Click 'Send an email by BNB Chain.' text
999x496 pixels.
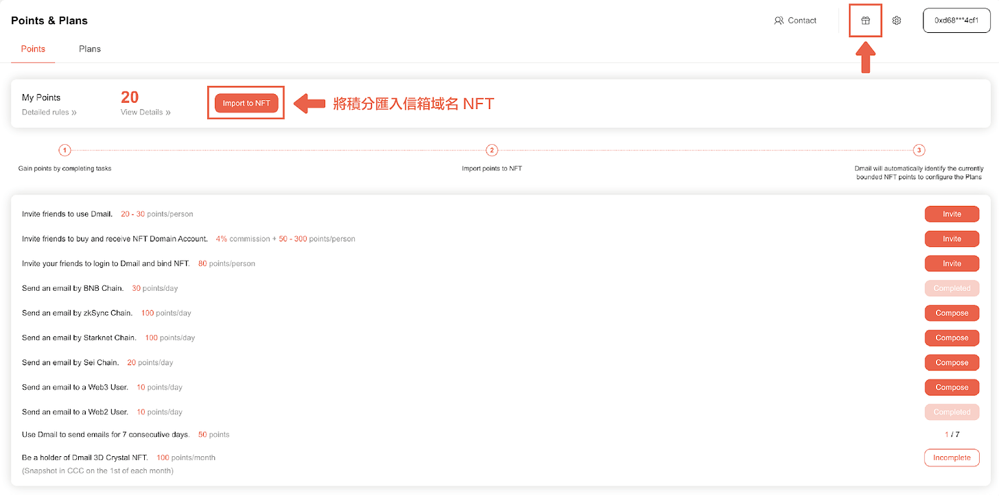click(x=73, y=288)
